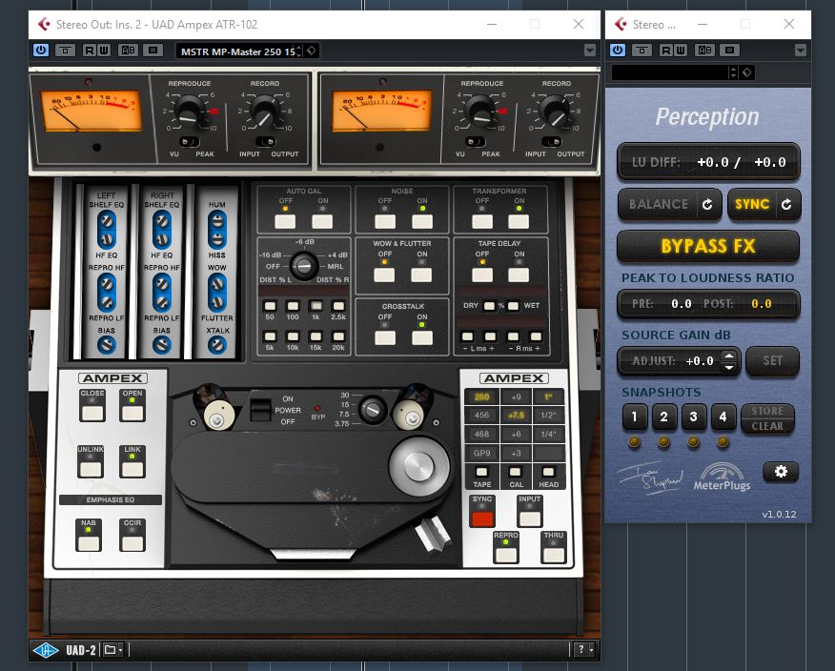The height and width of the screenshot is (671, 835).
Task: Open the empty Perception preset field
Action: (x=670, y=72)
